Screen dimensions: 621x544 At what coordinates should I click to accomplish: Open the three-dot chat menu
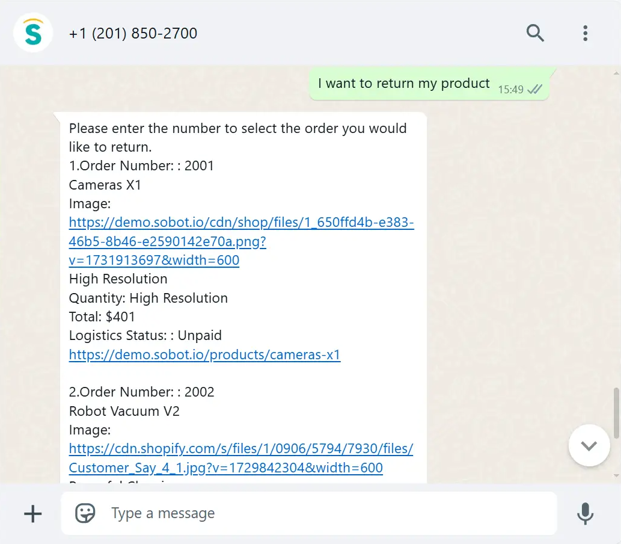585,33
